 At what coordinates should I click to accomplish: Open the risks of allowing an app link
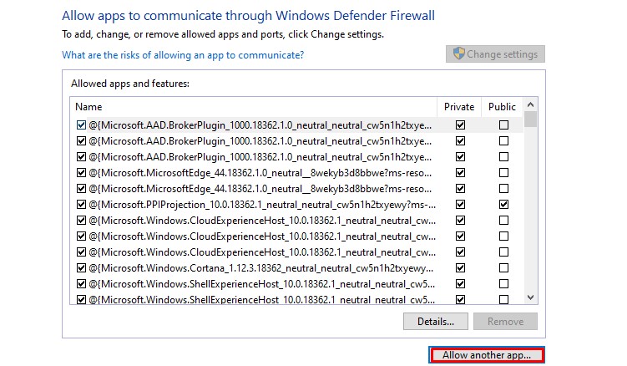(x=183, y=55)
